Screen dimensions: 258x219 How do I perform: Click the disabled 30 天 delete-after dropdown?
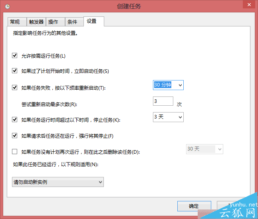point(204,149)
